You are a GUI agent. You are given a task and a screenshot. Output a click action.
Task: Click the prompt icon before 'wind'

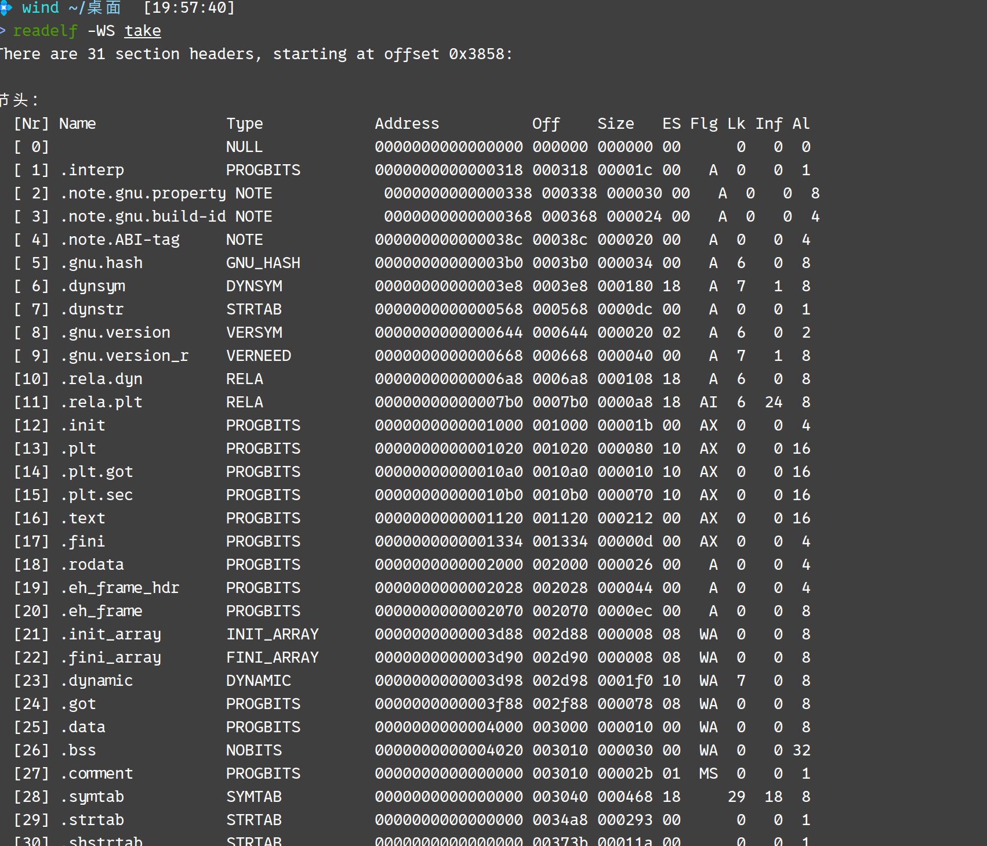(x=6, y=8)
